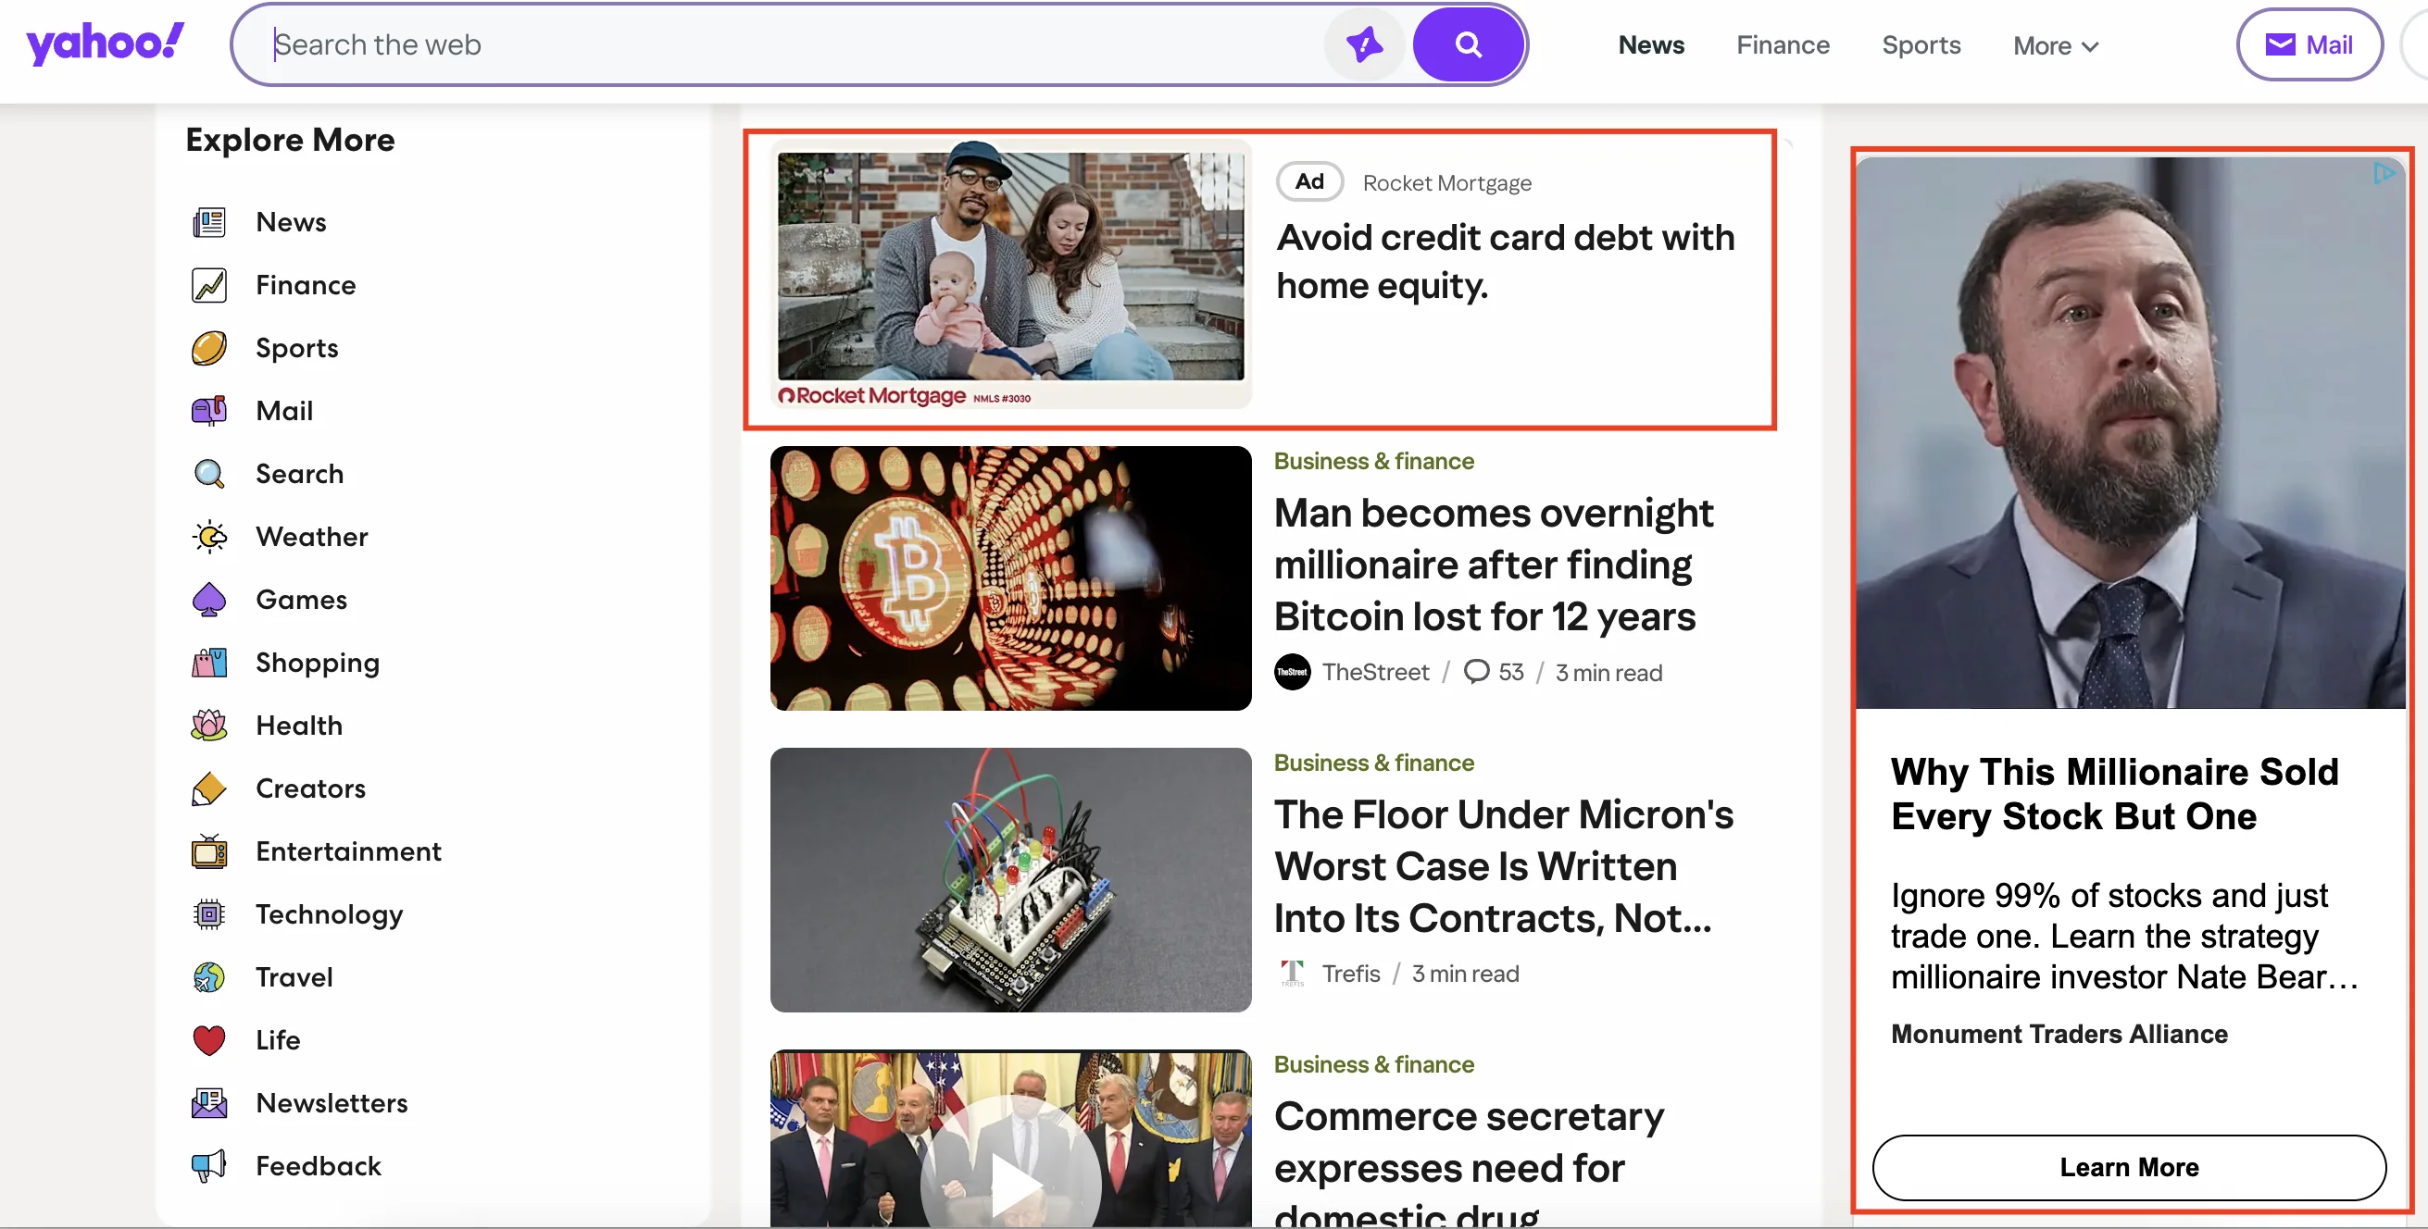Click the chip icon beside Technology
The image size is (2428, 1229).
209,914
